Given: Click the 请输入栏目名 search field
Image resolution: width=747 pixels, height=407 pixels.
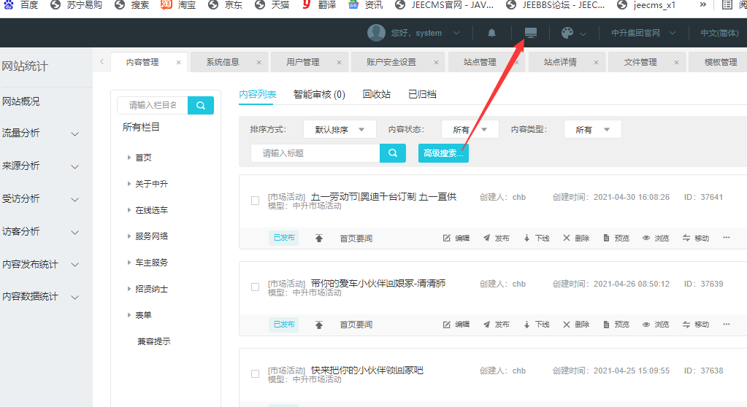Looking at the screenshot, I should 153,105.
